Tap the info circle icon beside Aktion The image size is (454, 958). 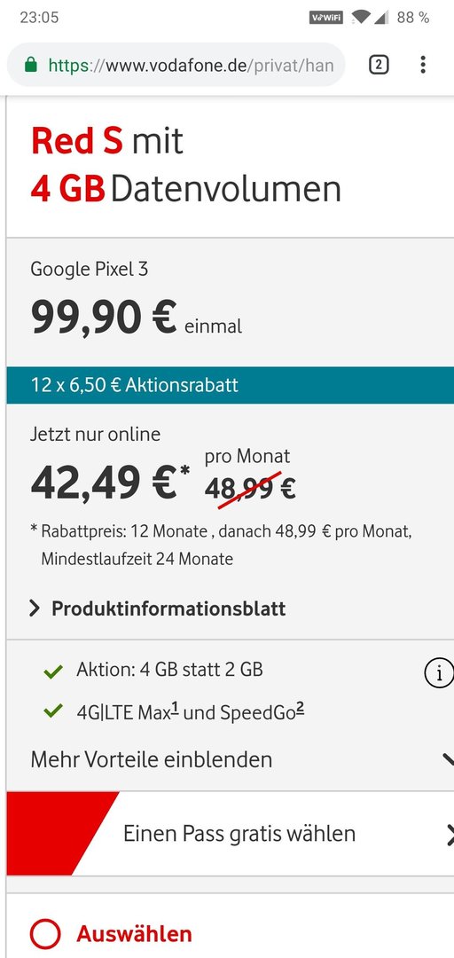[439, 674]
